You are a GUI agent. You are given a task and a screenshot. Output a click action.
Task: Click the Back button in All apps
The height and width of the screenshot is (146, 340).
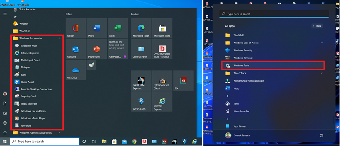pos(317,26)
